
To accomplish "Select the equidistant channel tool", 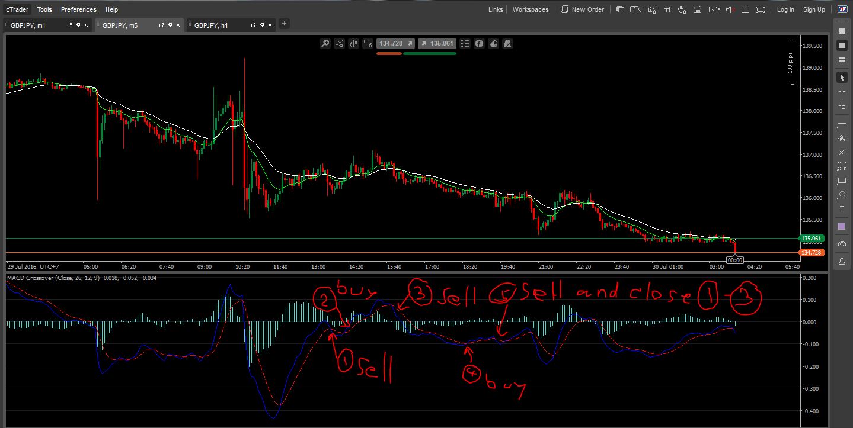I will coord(842,139).
